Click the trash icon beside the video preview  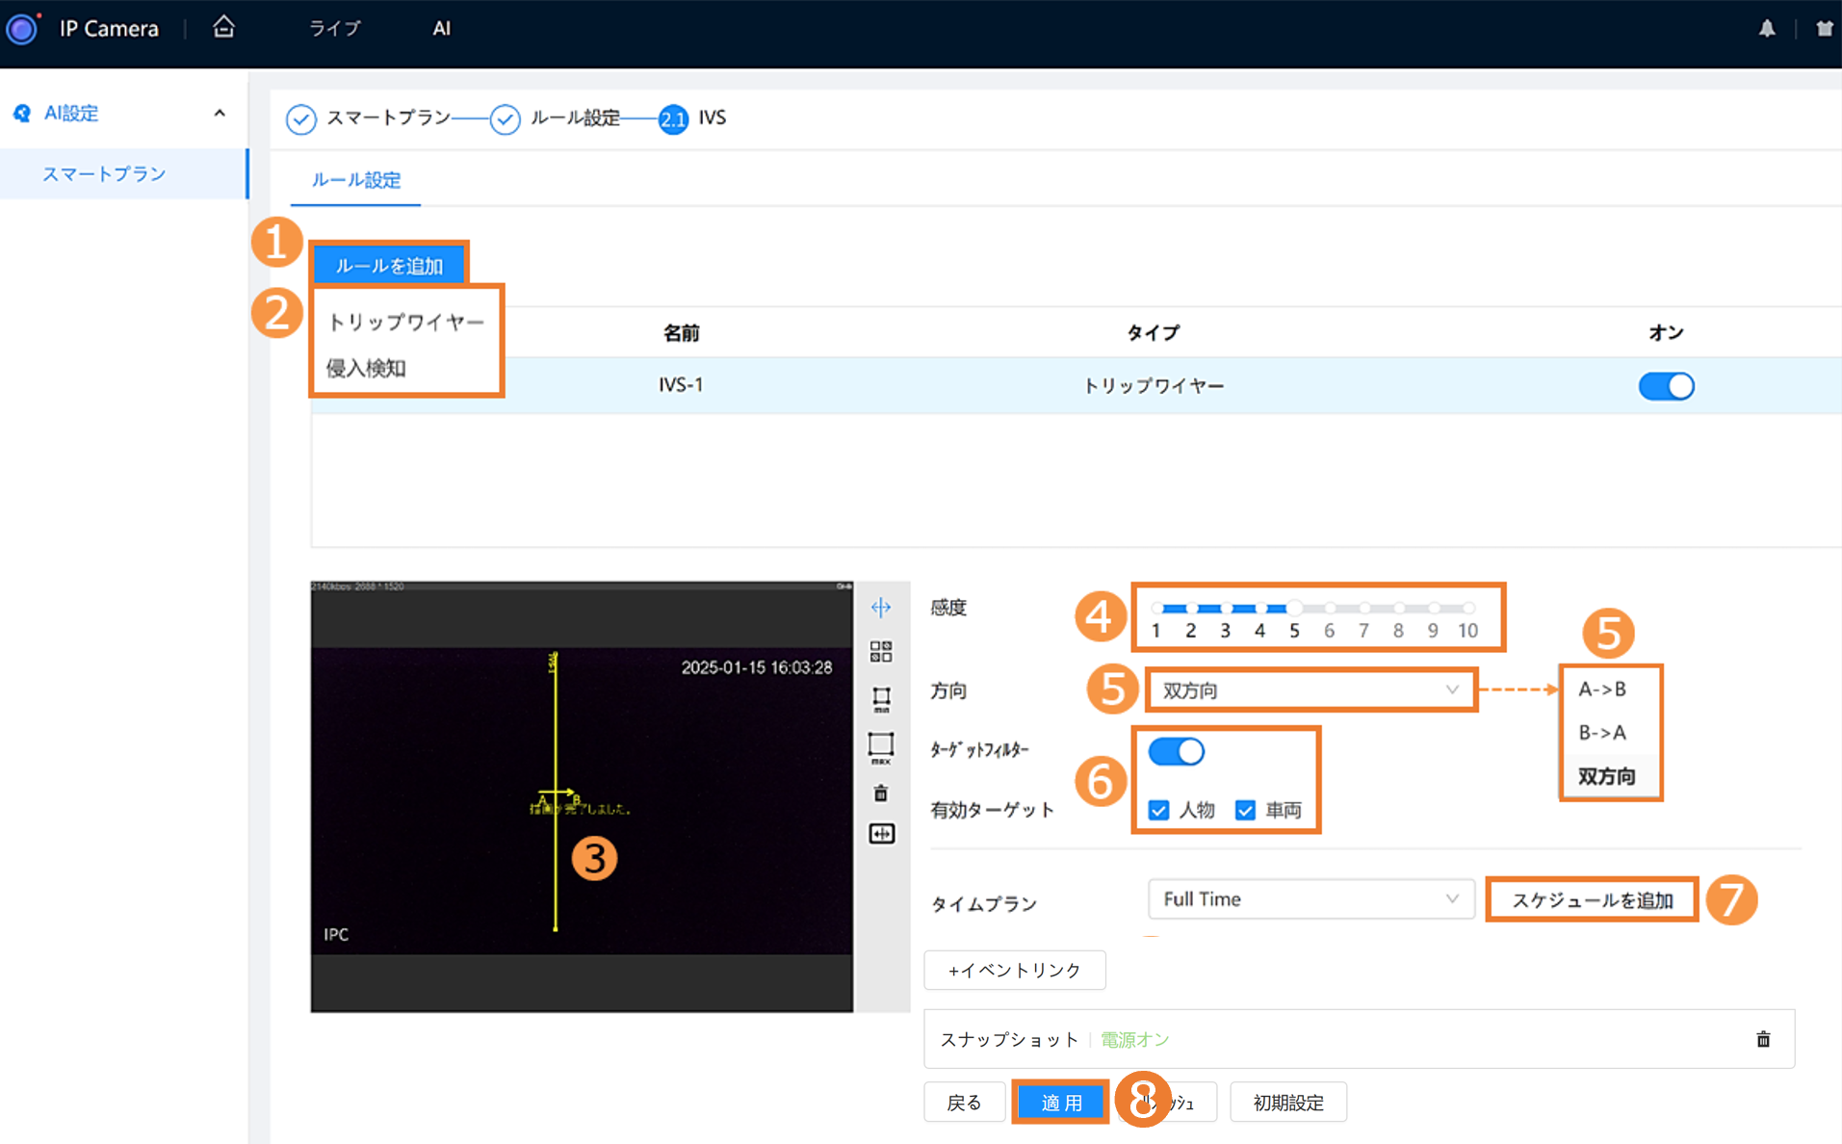coord(880,793)
